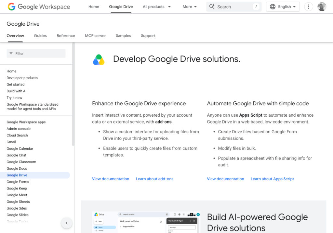Switch to the Reference tab
The image size is (333, 233).
(66, 36)
